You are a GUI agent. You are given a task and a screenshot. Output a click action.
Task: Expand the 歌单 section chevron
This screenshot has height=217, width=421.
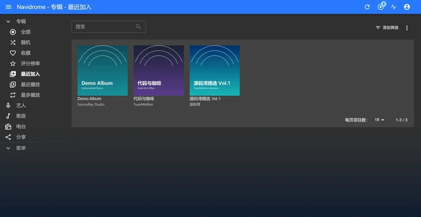pyautogui.click(x=8, y=148)
